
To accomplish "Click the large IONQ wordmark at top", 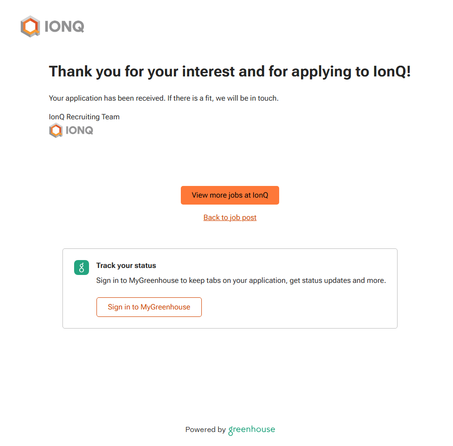I will point(65,27).
